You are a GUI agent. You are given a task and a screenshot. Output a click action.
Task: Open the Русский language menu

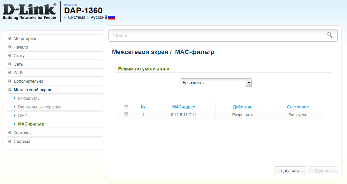(x=99, y=17)
